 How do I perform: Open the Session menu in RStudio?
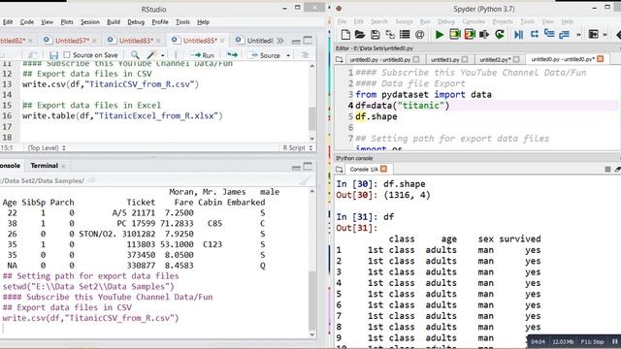pos(90,22)
